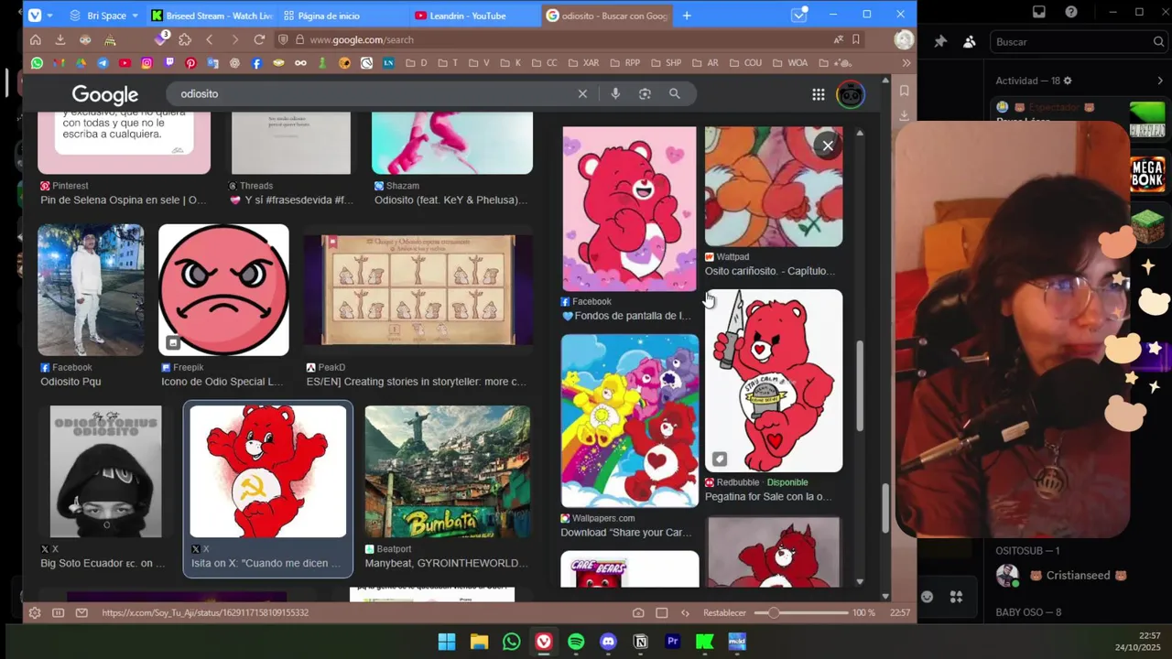Click the browser address bar
The image size is (1172, 659).
click(x=568, y=39)
